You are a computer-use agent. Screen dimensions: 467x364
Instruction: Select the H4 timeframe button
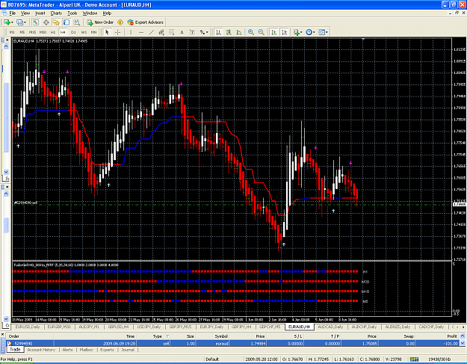pyautogui.click(x=63, y=32)
